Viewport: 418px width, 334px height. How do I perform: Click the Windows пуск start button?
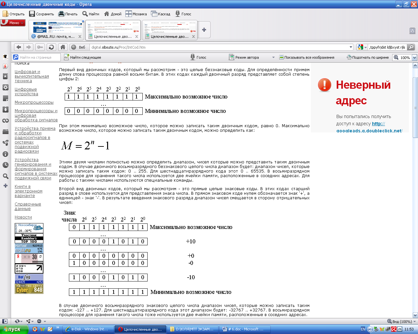coord(14,329)
